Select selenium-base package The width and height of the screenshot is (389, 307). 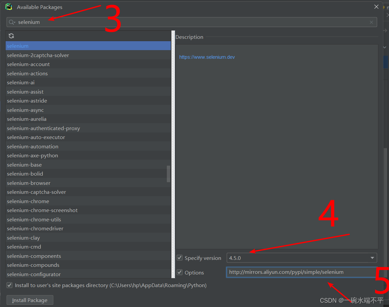[x=88, y=165]
